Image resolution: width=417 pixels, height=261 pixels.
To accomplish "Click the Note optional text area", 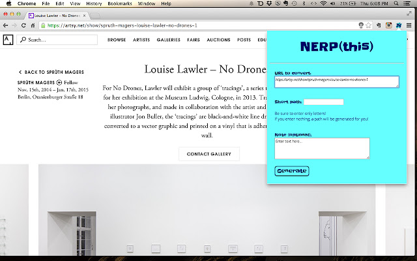I will (x=322, y=148).
